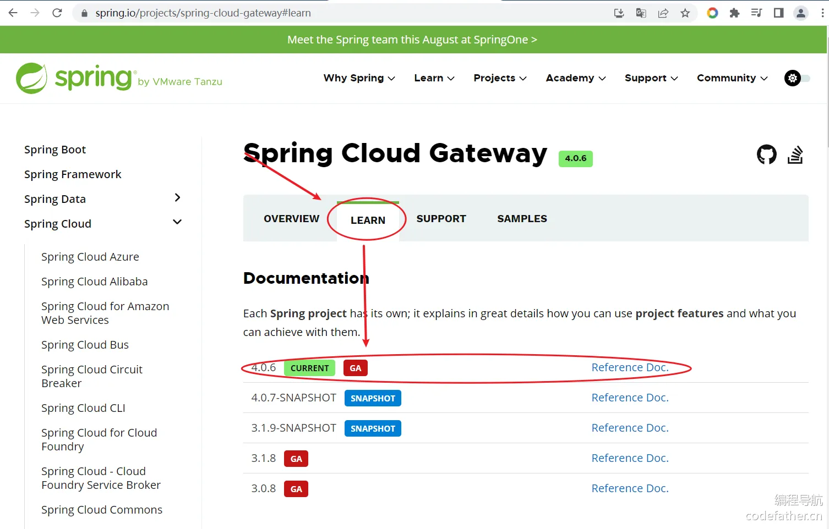Open Spring Cloud project link
Screen dimensions: 829x529
click(58, 224)
